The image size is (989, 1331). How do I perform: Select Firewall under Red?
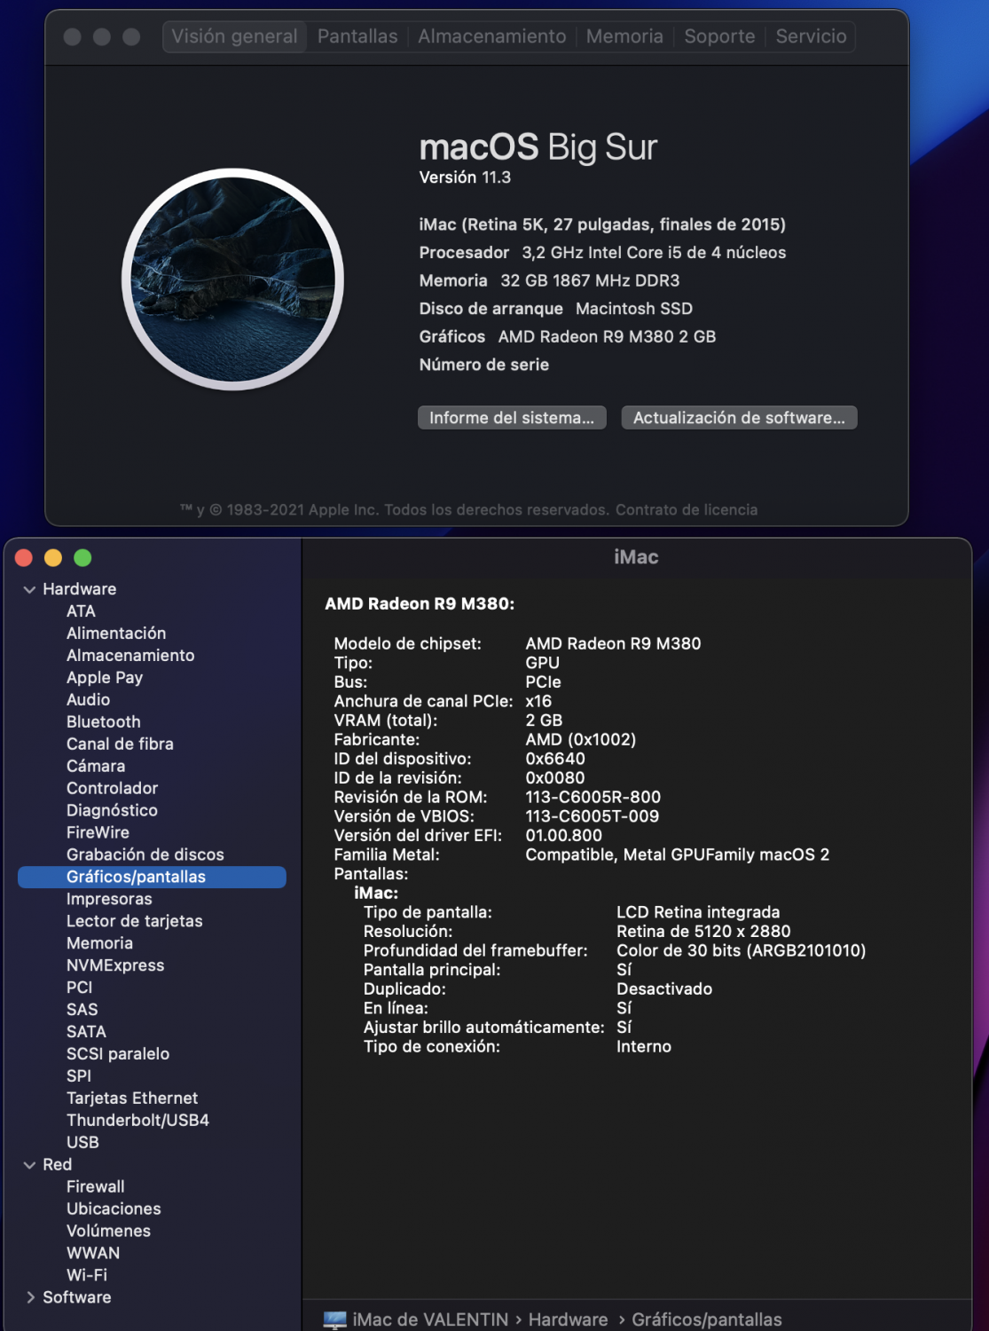pos(96,1187)
